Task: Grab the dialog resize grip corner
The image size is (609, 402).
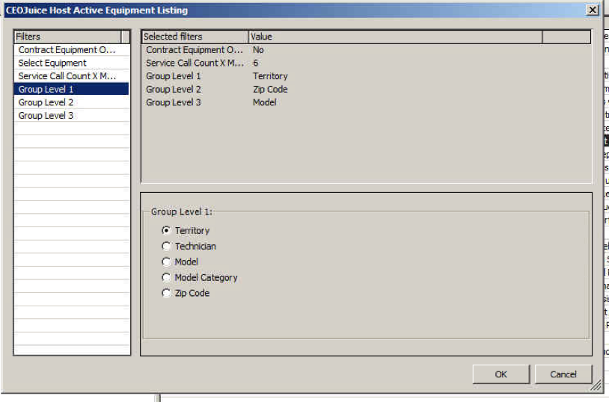Action: tap(596, 386)
